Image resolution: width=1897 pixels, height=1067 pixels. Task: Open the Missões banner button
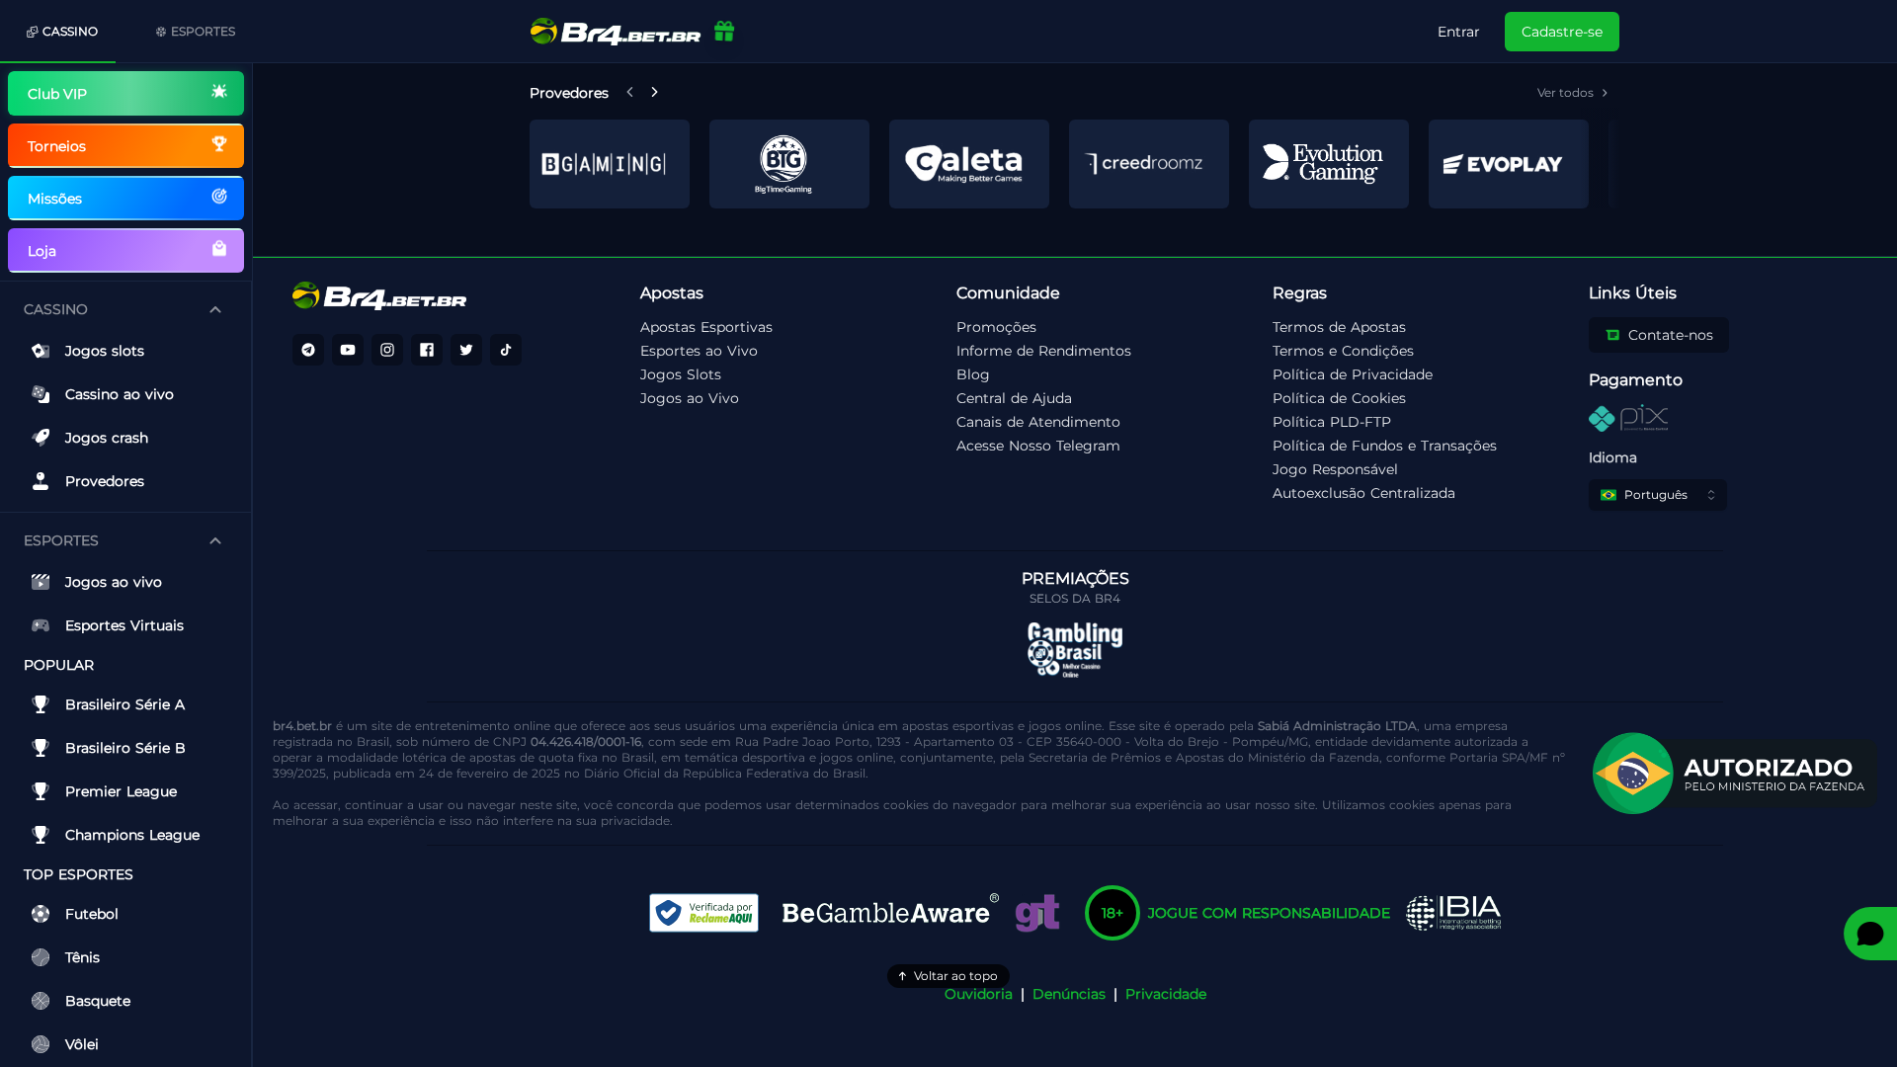[x=125, y=198]
